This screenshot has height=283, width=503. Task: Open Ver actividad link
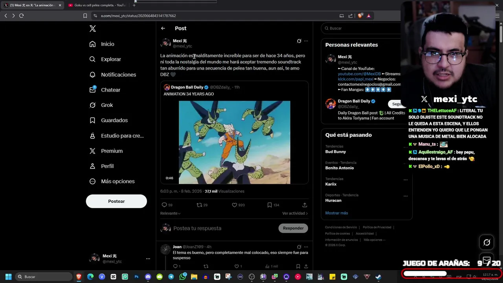coord(295,213)
